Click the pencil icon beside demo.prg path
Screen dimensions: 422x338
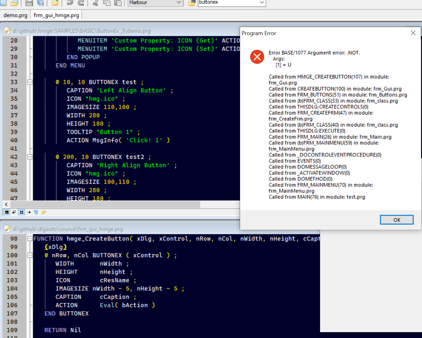(x=7, y=31)
